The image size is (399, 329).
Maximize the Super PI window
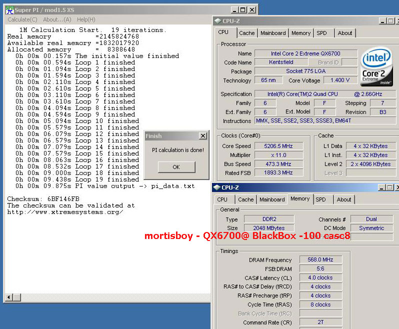[243, 10]
